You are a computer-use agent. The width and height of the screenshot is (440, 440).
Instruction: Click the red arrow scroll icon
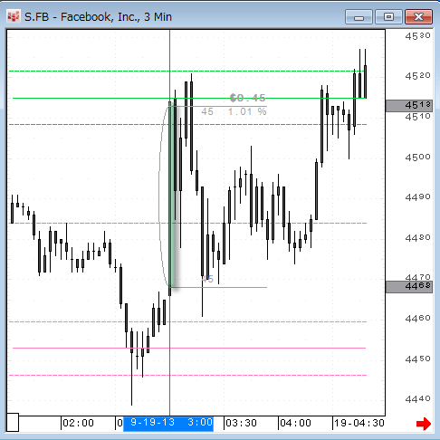424,424
